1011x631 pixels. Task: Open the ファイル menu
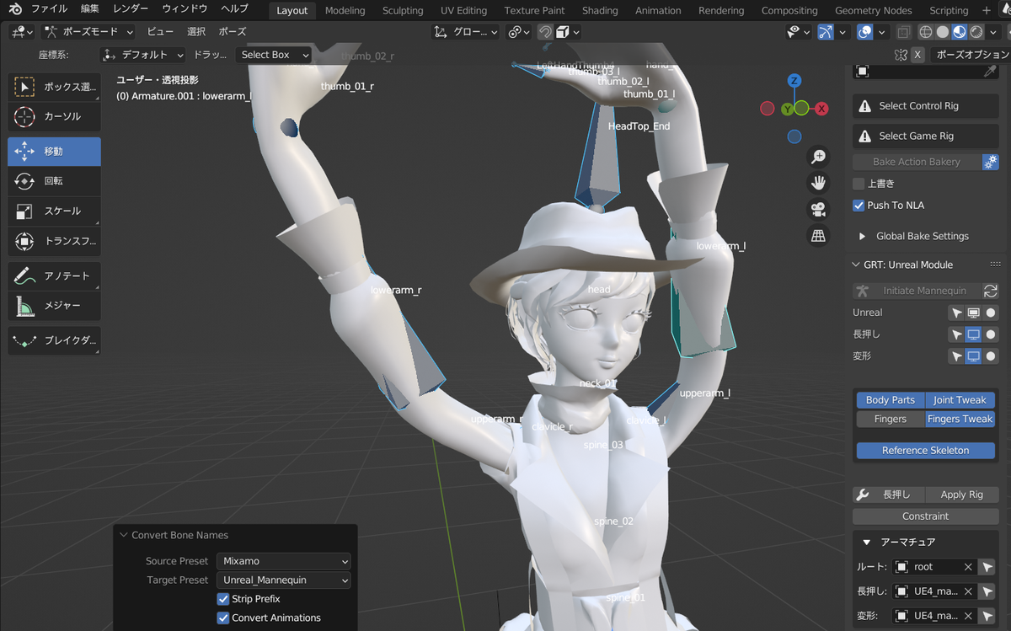pyautogui.click(x=49, y=9)
